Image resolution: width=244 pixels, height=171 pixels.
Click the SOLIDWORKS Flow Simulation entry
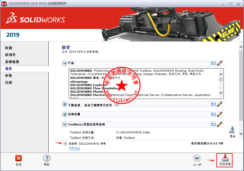click(95, 88)
